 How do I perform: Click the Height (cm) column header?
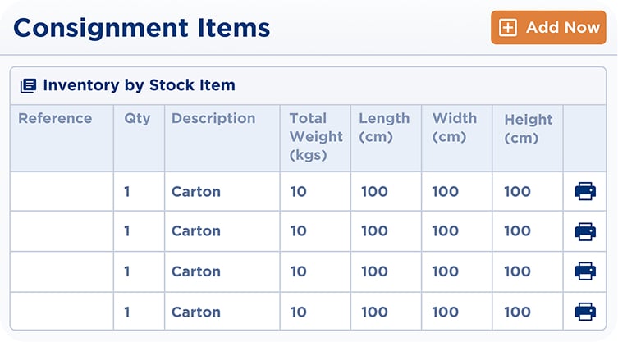[x=528, y=129]
